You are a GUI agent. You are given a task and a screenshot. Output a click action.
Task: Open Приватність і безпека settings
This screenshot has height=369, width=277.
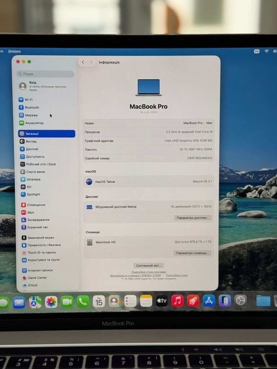tap(41, 245)
